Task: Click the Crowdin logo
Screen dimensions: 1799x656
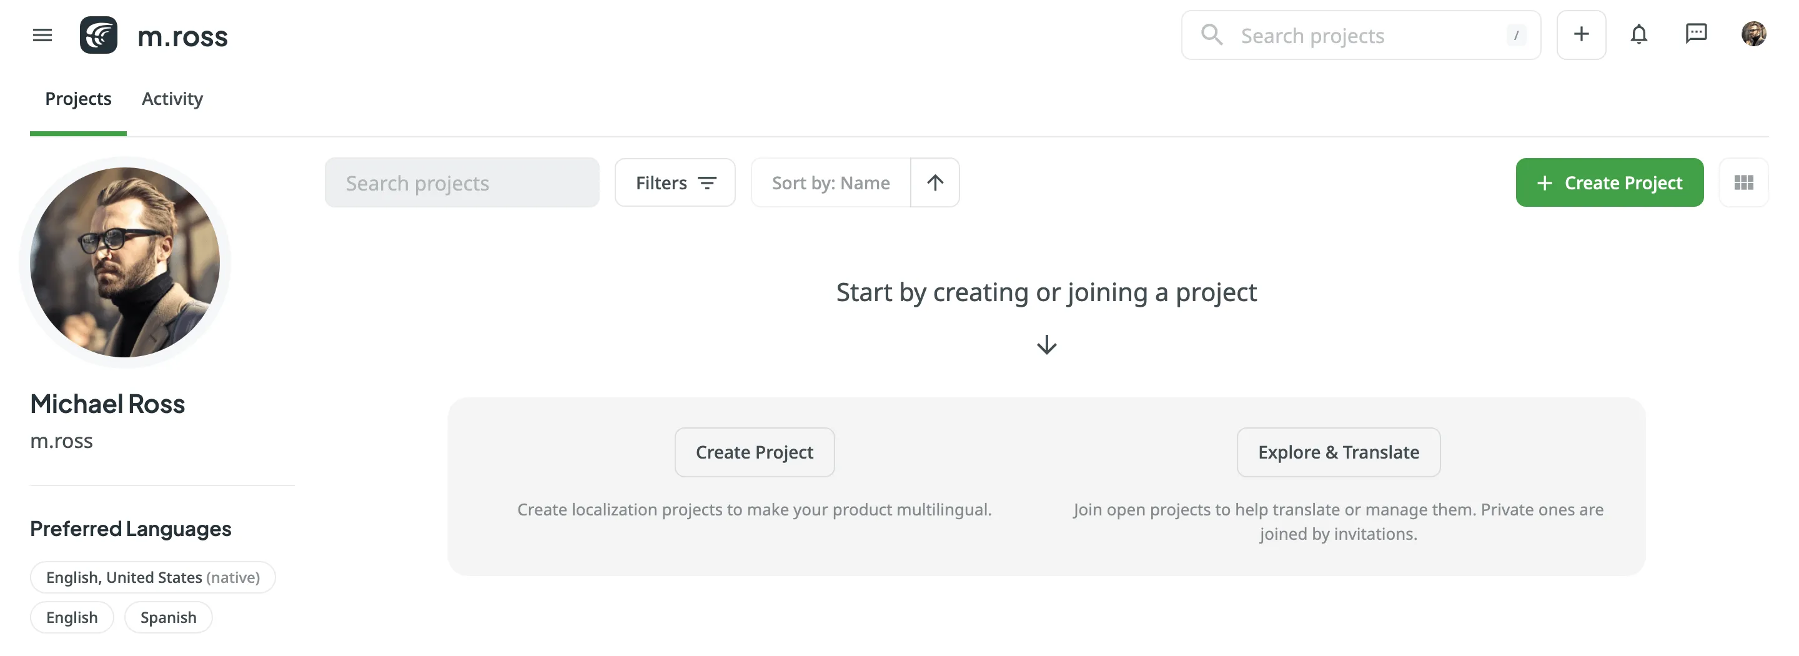Action: coord(99,35)
